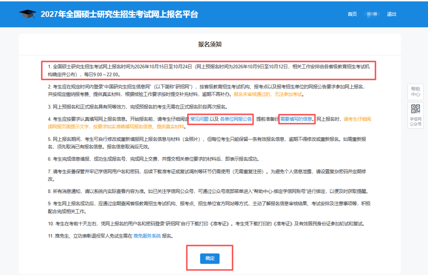This screenshot has width=428, height=275.
Task: Open the 帮助中心 side button
Action: (x=415, y=91)
